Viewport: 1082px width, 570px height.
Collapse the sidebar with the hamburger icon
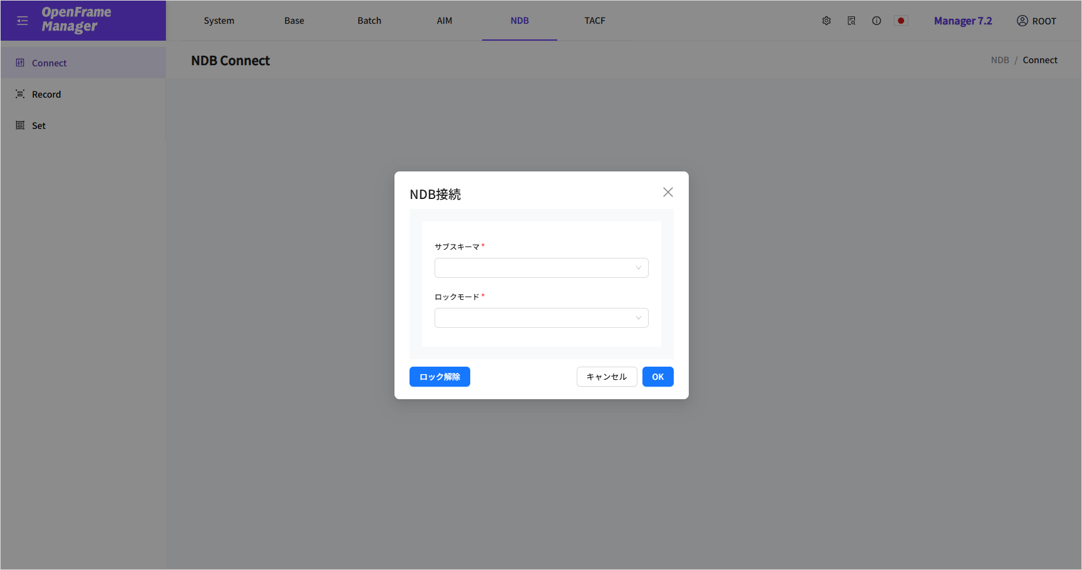tap(23, 21)
